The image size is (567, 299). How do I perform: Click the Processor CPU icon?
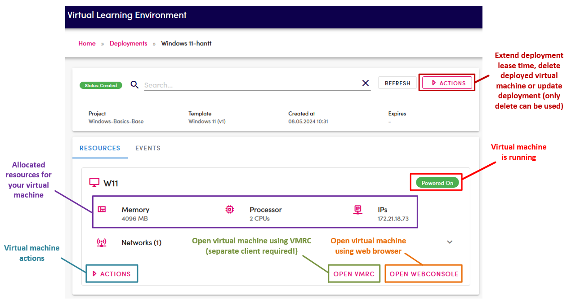(x=230, y=209)
